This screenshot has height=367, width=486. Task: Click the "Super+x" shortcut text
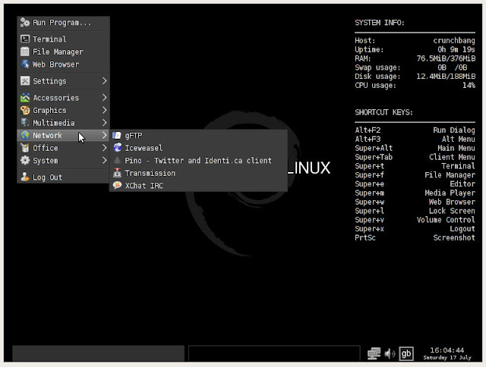[x=370, y=229]
